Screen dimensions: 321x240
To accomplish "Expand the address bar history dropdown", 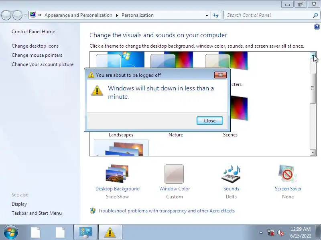I will (207, 15).
